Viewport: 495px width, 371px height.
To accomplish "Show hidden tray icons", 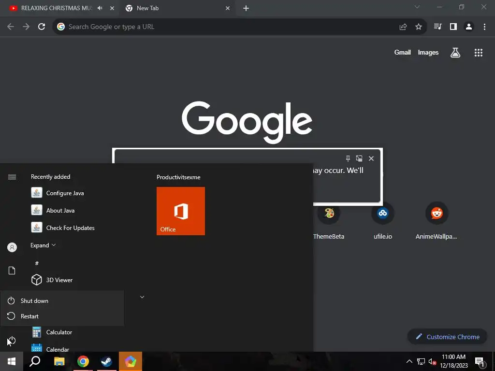I will pos(409,361).
